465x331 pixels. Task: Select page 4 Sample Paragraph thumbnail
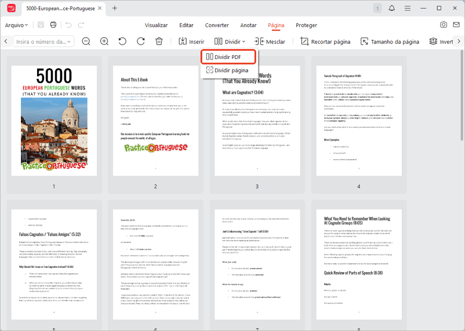click(x=359, y=120)
